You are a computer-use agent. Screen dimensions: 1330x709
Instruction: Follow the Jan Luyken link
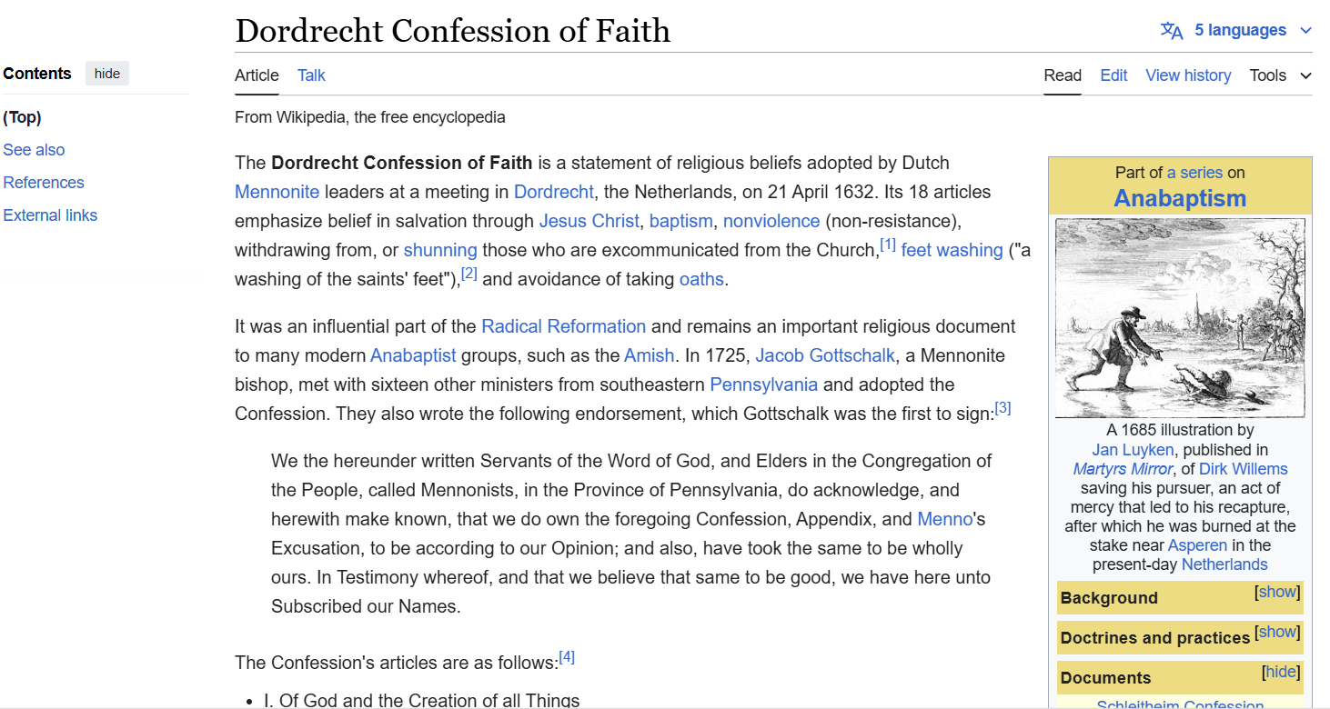(1134, 449)
